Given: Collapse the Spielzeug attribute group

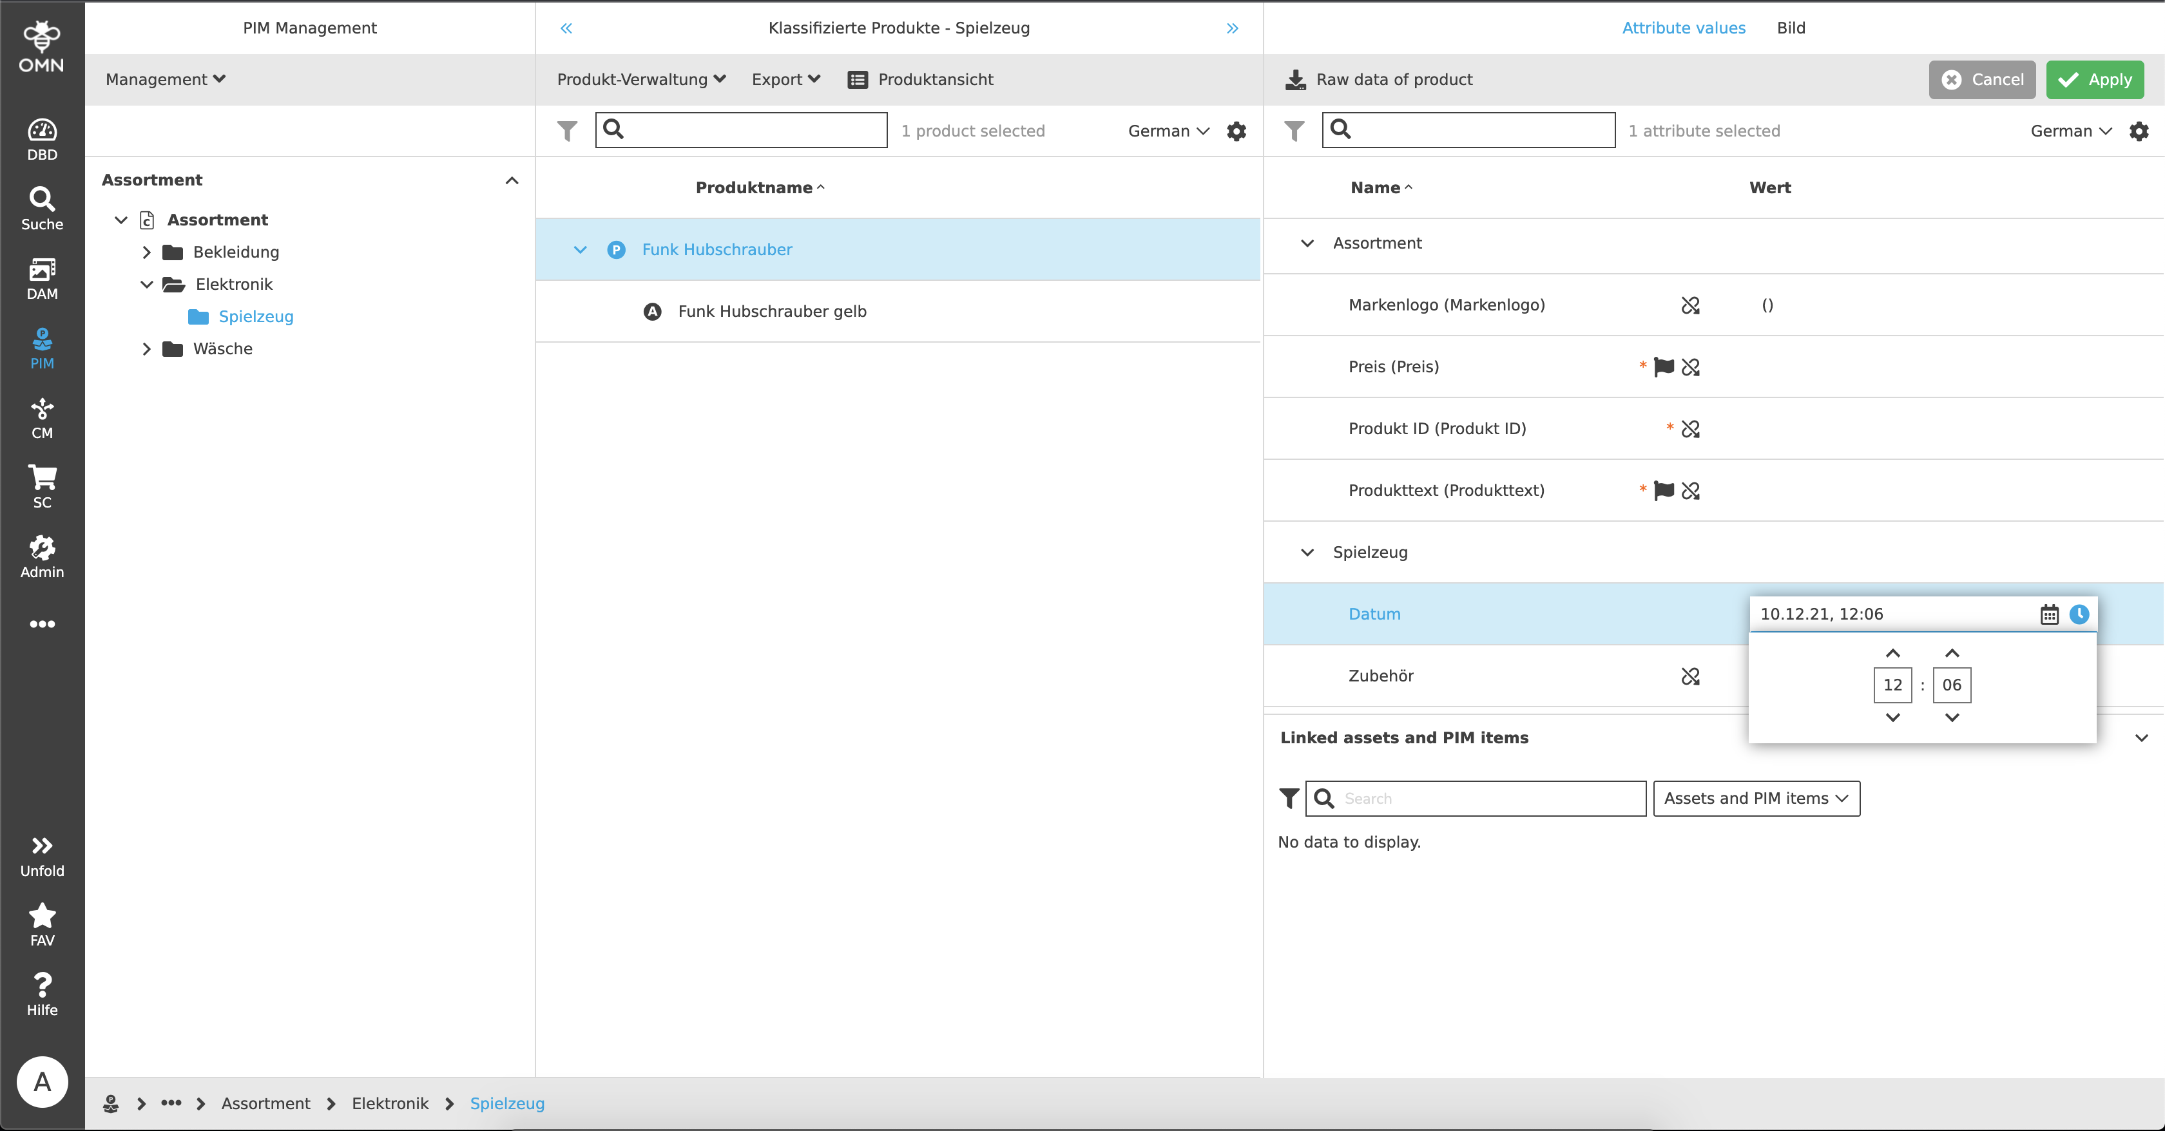Looking at the screenshot, I should (x=1307, y=552).
